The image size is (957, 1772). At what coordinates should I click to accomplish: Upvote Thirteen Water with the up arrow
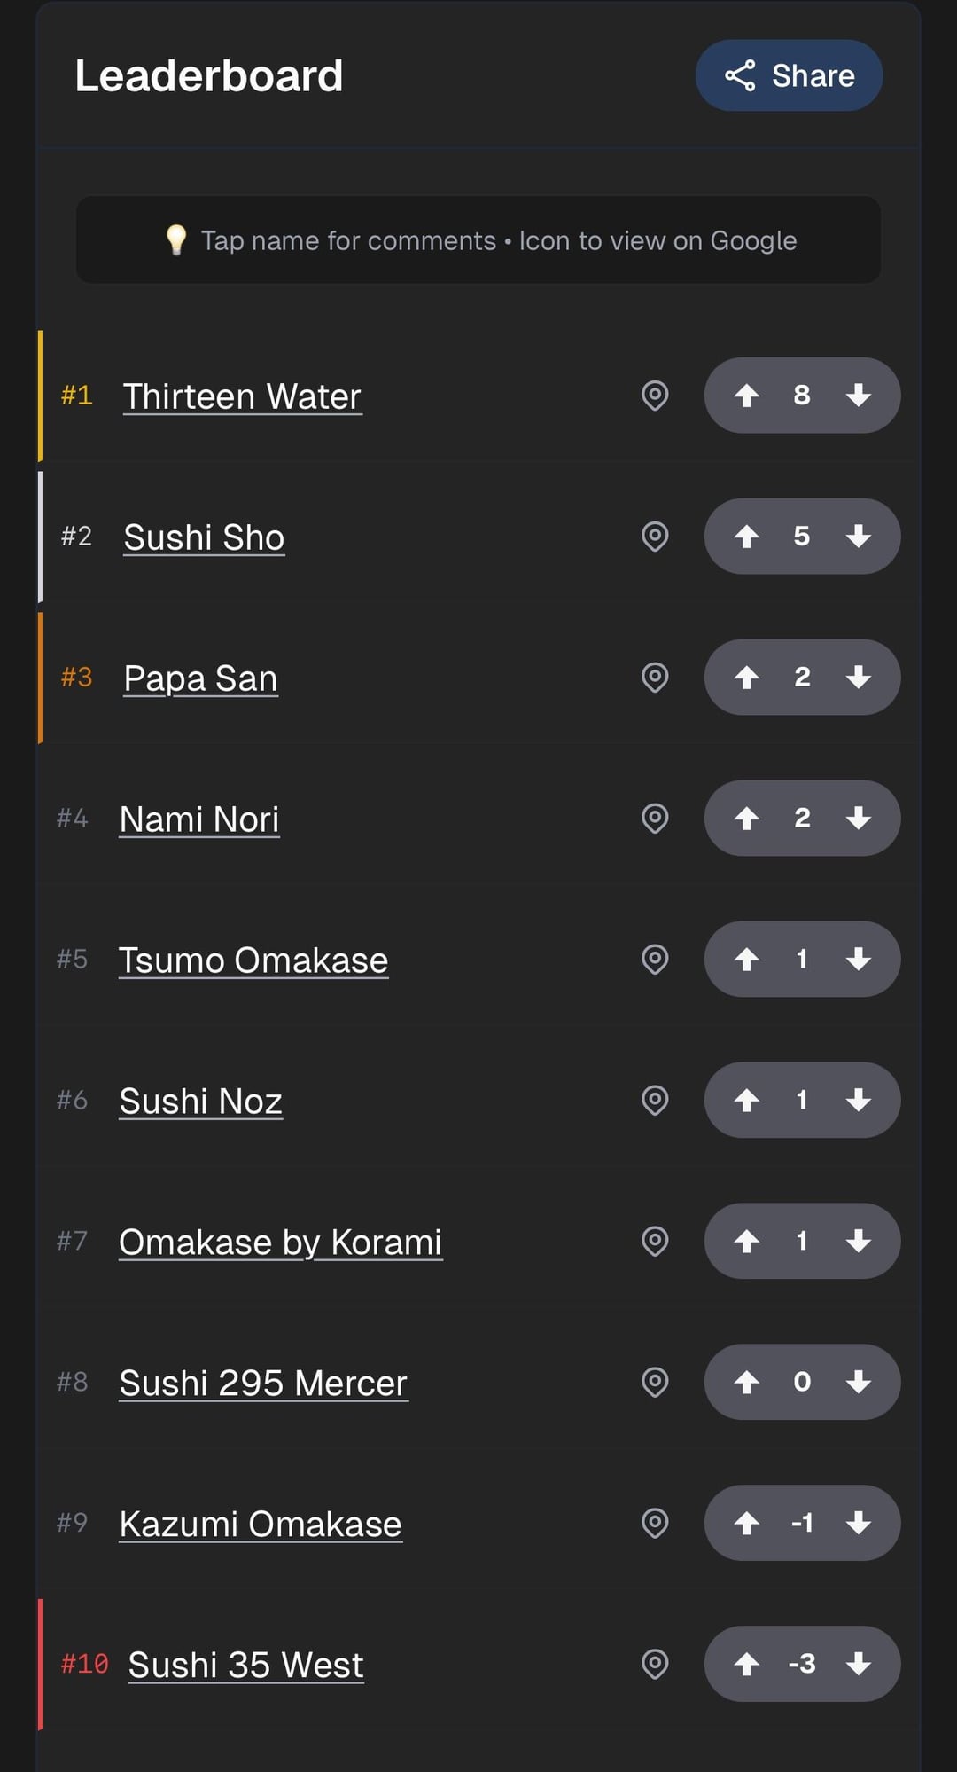point(747,396)
